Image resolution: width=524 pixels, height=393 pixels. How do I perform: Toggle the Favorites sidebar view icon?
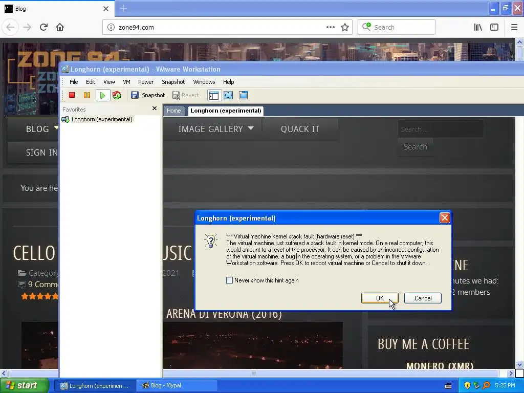[214, 95]
